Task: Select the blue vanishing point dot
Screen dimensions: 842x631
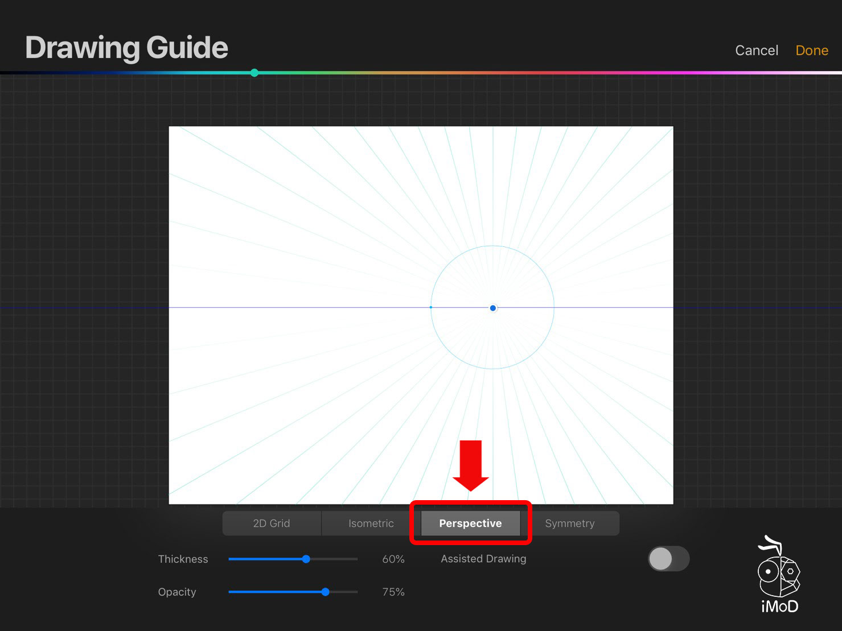Action: 493,308
